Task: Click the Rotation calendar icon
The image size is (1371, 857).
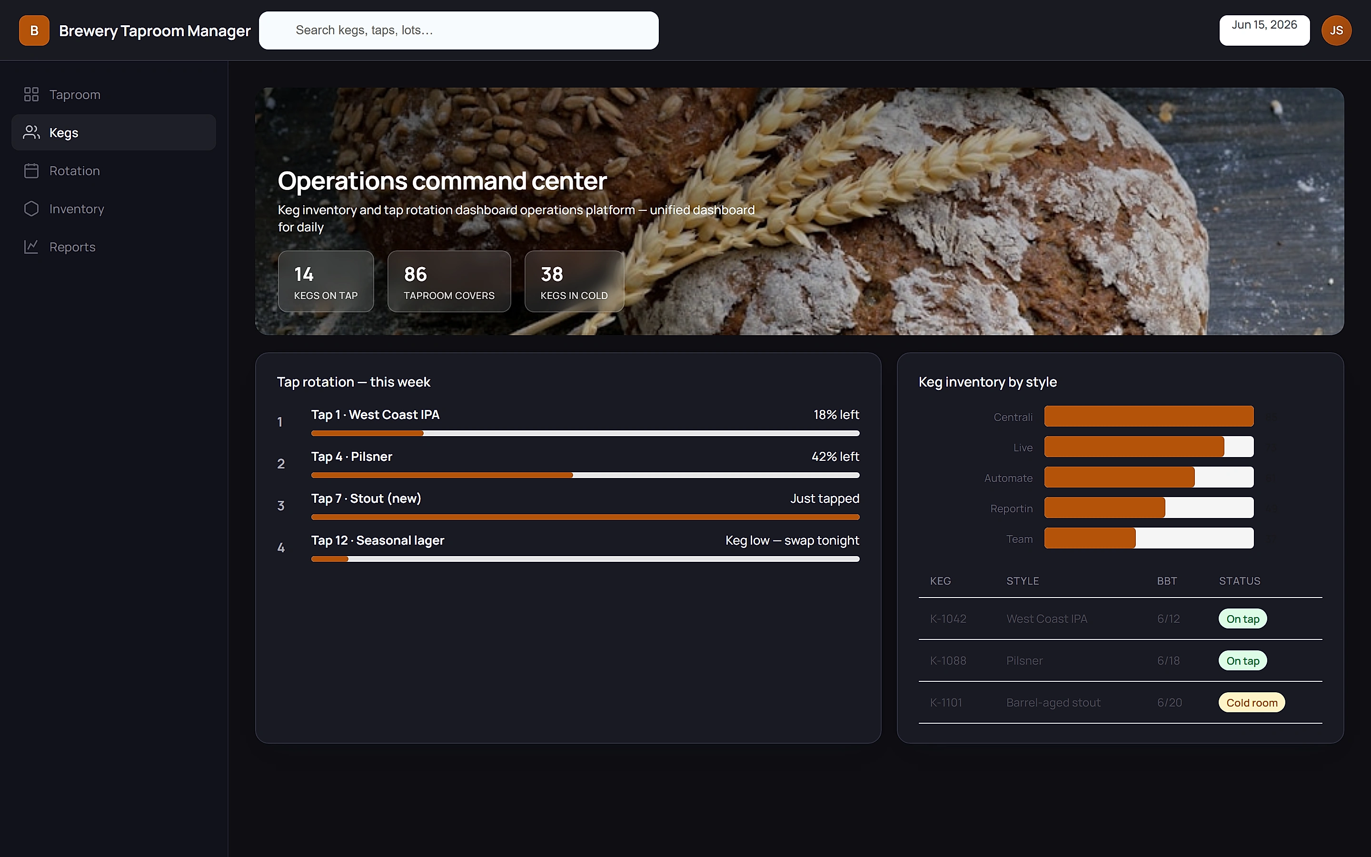Action: point(31,170)
